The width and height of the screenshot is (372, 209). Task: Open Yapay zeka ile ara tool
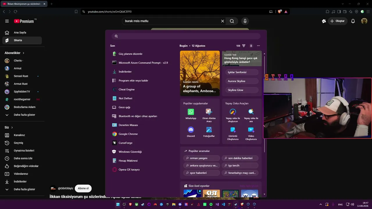click(251, 115)
